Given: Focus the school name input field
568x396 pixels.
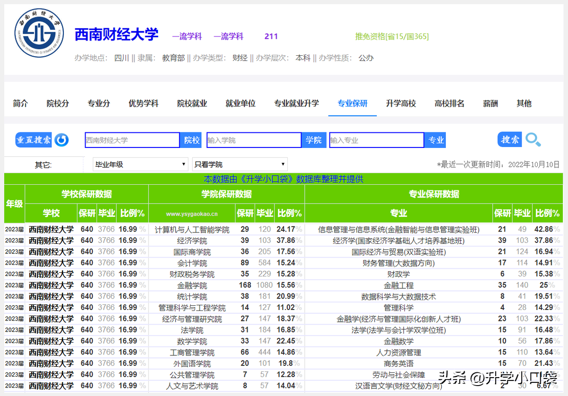Looking at the screenshot, I should click(x=133, y=140).
